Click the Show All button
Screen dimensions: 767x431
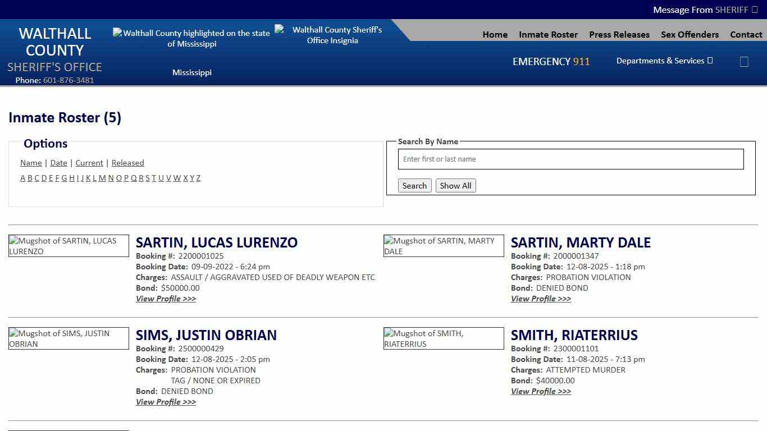[455, 185]
